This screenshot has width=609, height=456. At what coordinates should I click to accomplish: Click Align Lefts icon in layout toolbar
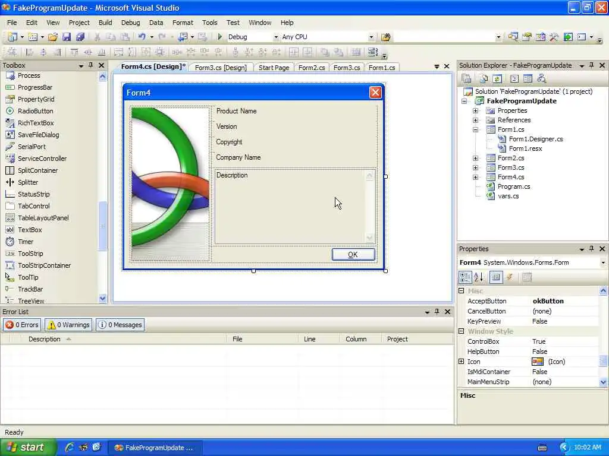click(x=29, y=52)
